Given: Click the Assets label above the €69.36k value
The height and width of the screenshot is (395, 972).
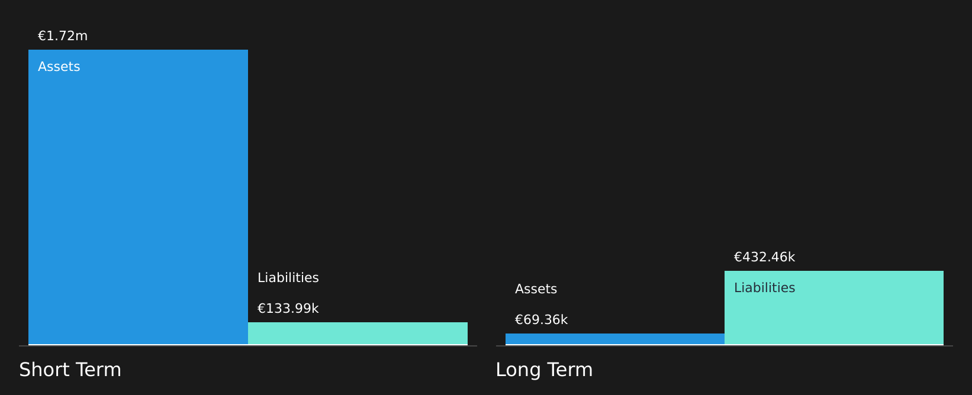Looking at the screenshot, I should click(x=536, y=289).
